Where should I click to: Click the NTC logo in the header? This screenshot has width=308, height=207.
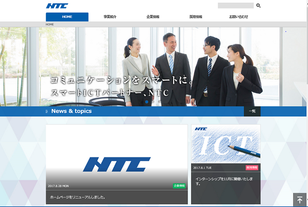(x=57, y=6)
